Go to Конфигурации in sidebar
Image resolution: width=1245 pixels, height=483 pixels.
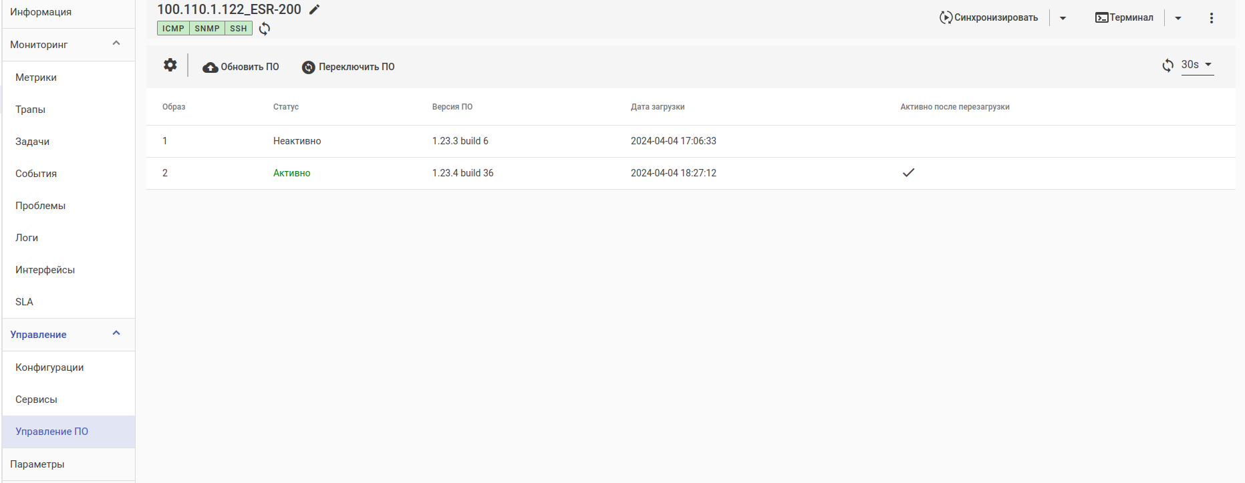[49, 367]
